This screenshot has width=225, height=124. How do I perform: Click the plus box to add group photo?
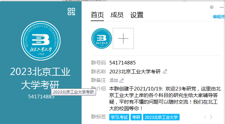coord(123,38)
